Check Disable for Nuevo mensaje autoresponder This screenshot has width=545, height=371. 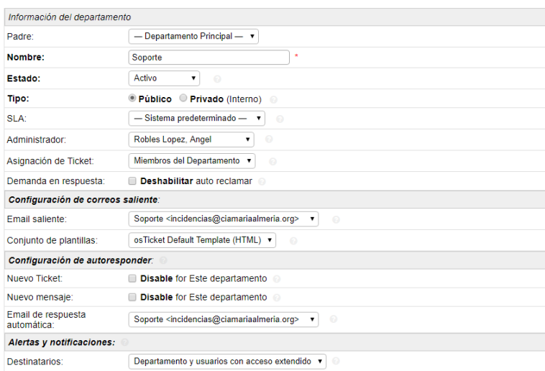(x=132, y=297)
